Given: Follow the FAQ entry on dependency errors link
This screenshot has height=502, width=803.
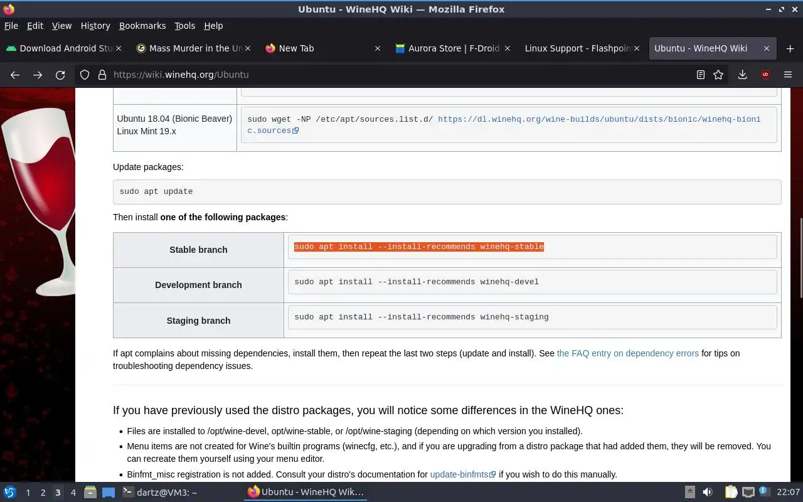Looking at the screenshot, I should point(627,353).
